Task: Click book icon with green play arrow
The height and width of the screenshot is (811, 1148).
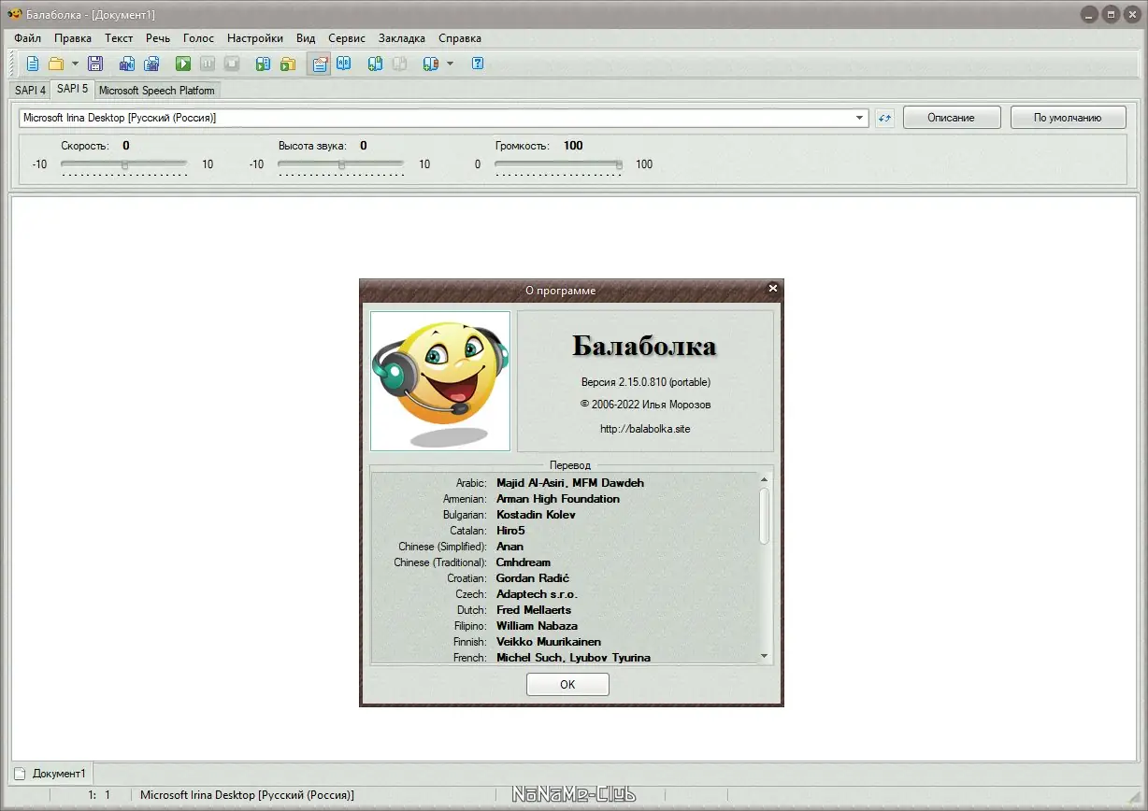Action: (264, 64)
